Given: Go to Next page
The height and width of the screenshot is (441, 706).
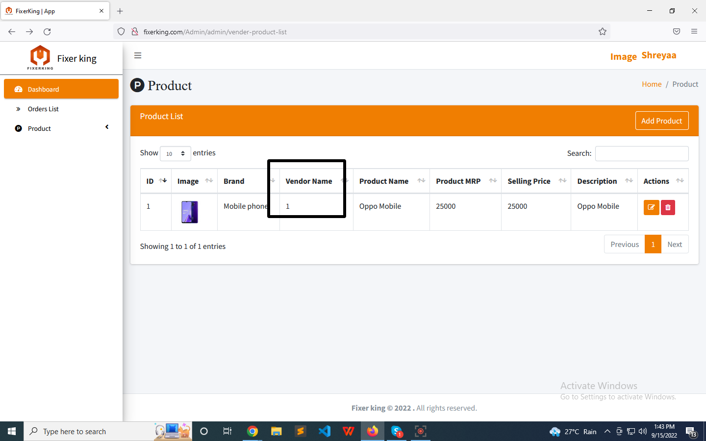Looking at the screenshot, I should 675,245.
